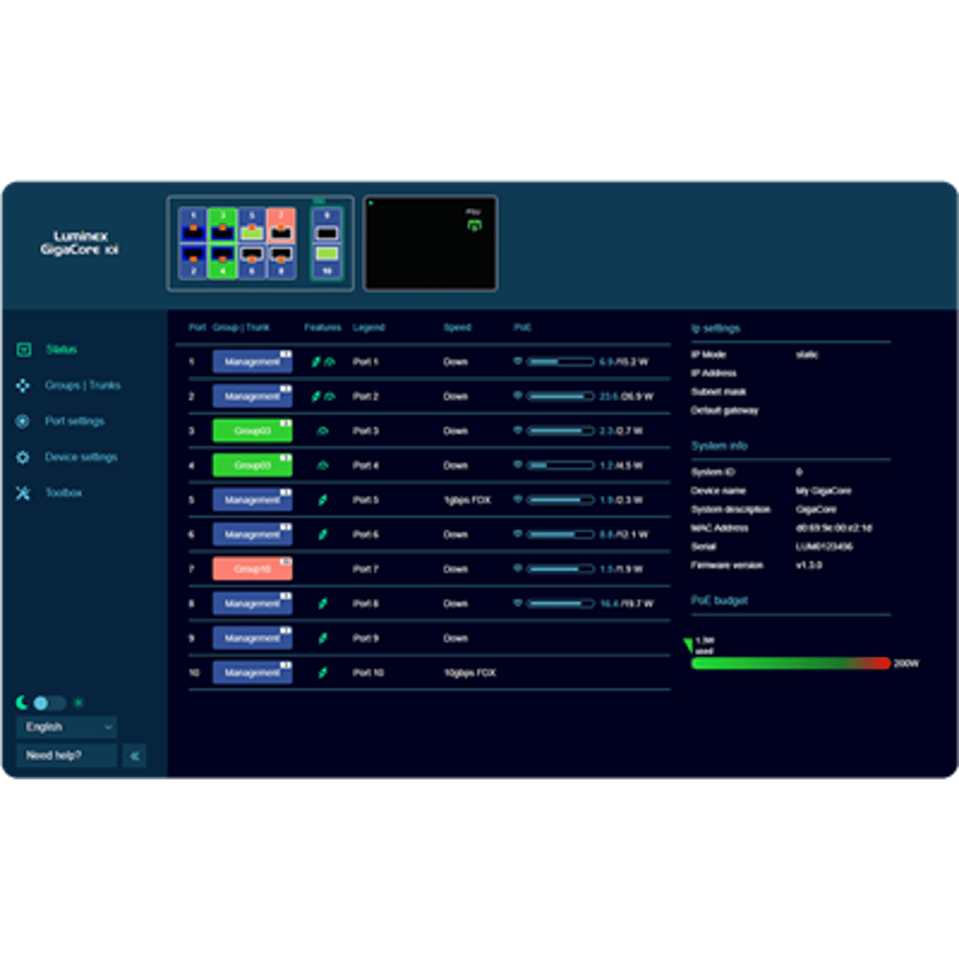Click the Toolbox crossed-tools icon

coord(23,493)
